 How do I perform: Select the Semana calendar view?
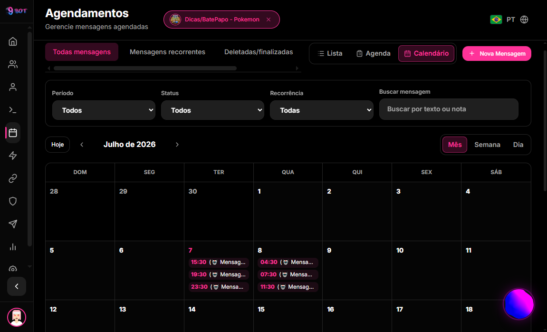[x=487, y=145]
